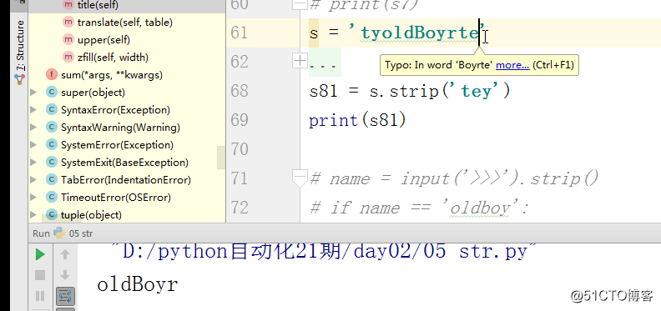Expand the SystemError(Exception) class node
The width and height of the screenshot is (661, 311).
tap(33, 145)
